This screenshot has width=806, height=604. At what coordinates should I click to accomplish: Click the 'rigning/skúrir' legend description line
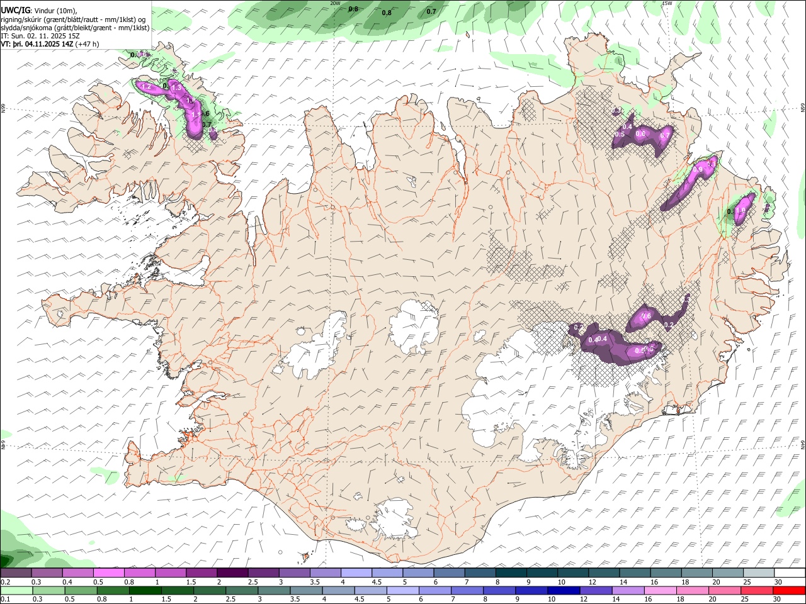coord(72,20)
